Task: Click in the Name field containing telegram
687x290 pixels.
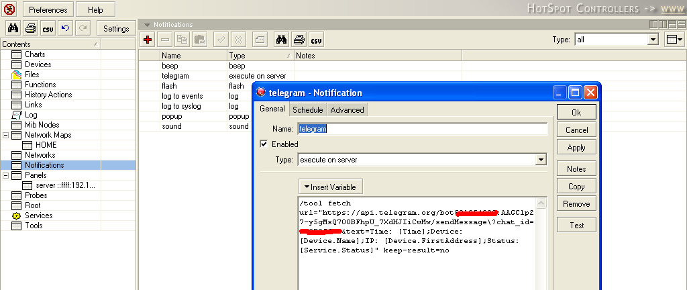Action: coord(423,129)
